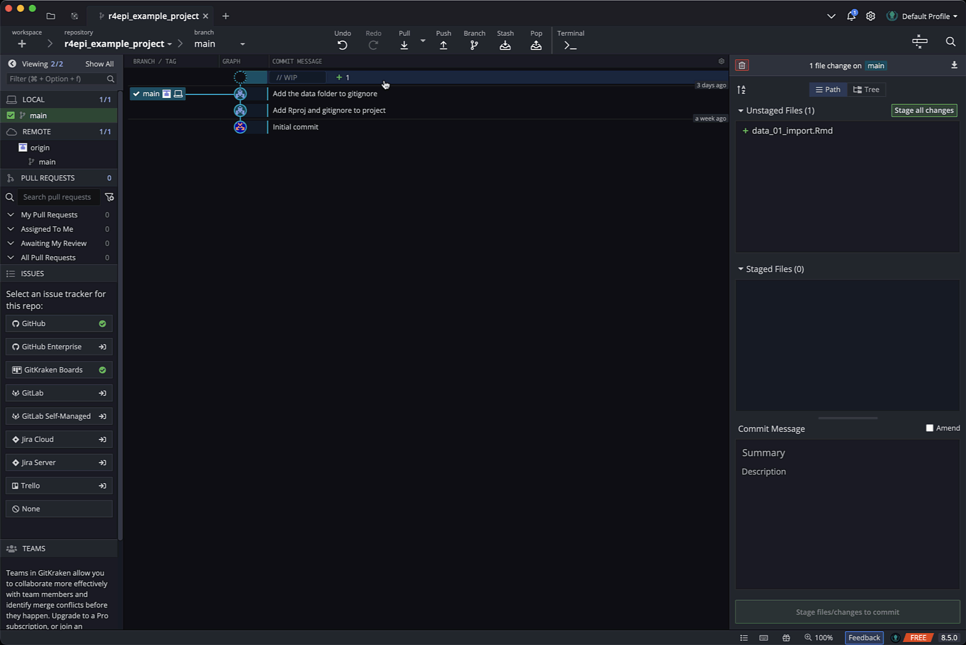This screenshot has height=645, width=966.
Task: Choose None as issue tracker
Action: point(59,509)
